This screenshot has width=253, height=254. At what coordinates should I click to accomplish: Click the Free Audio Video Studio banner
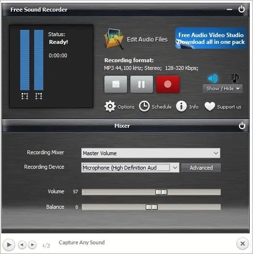click(211, 38)
